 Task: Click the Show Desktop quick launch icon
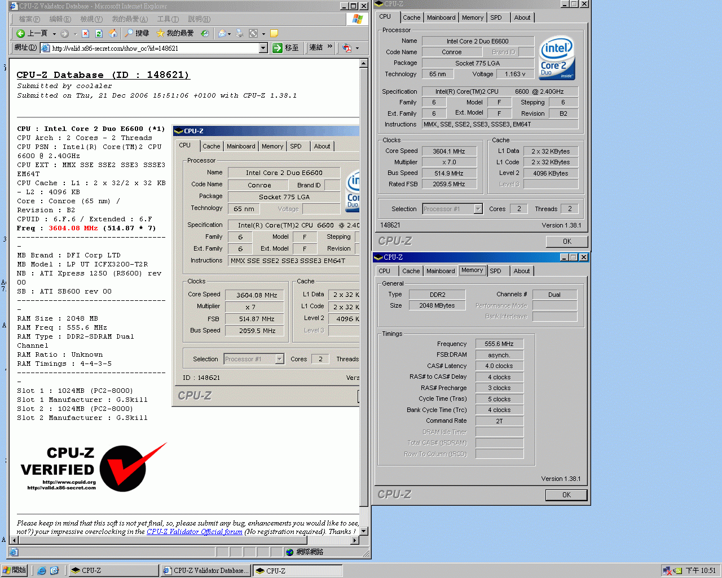pos(55,571)
